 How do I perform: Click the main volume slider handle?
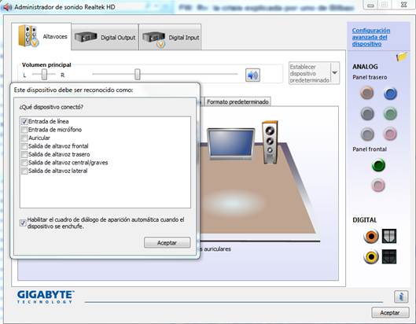pos(137,74)
